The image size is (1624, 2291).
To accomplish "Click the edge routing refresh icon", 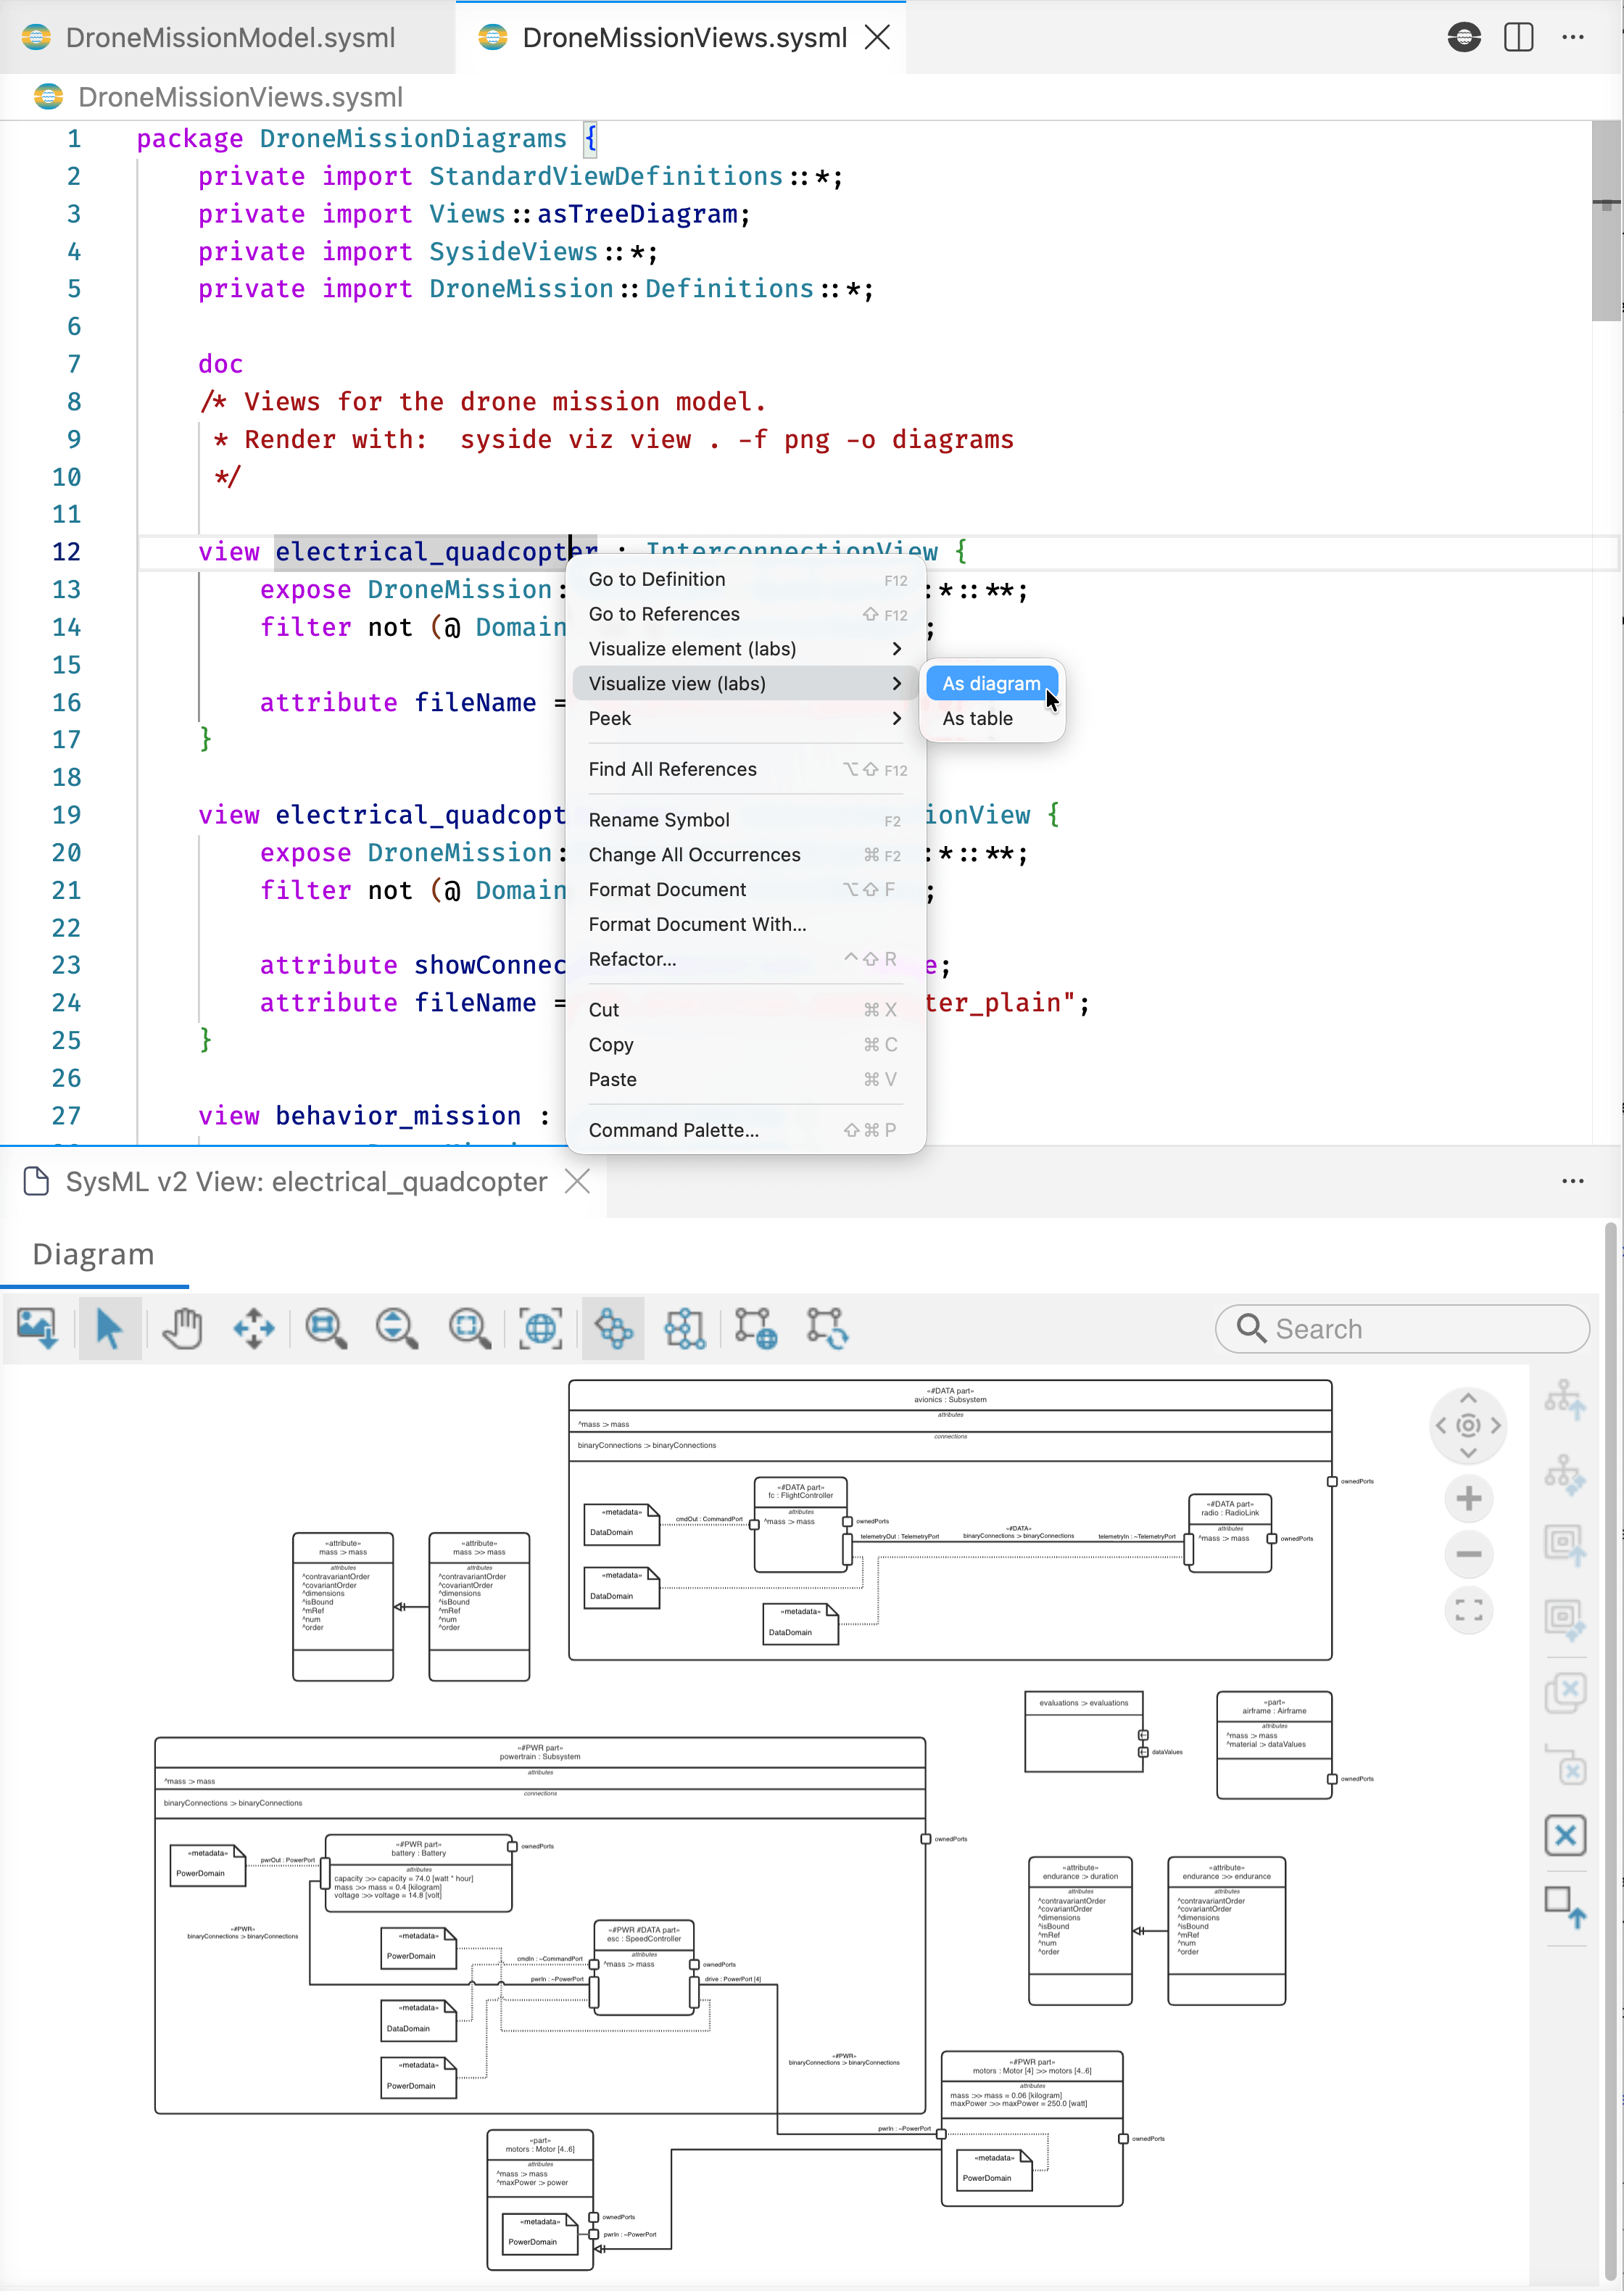I will click(828, 1328).
